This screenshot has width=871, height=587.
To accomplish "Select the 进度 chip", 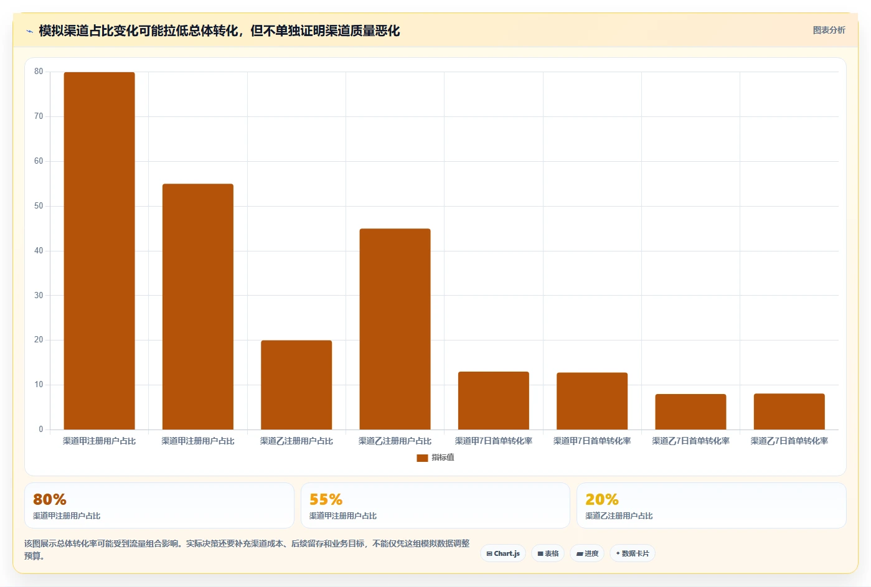I will [587, 553].
